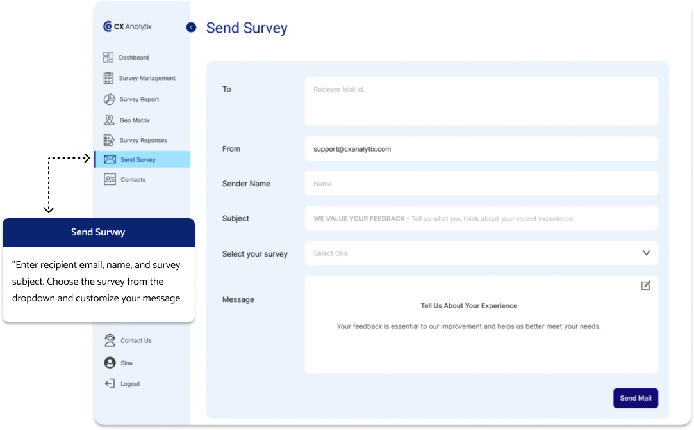Image resolution: width=694 pixels, height=430 pixels.
Task: Expand the Select your survey dropdown
Action: pos(481,253)
